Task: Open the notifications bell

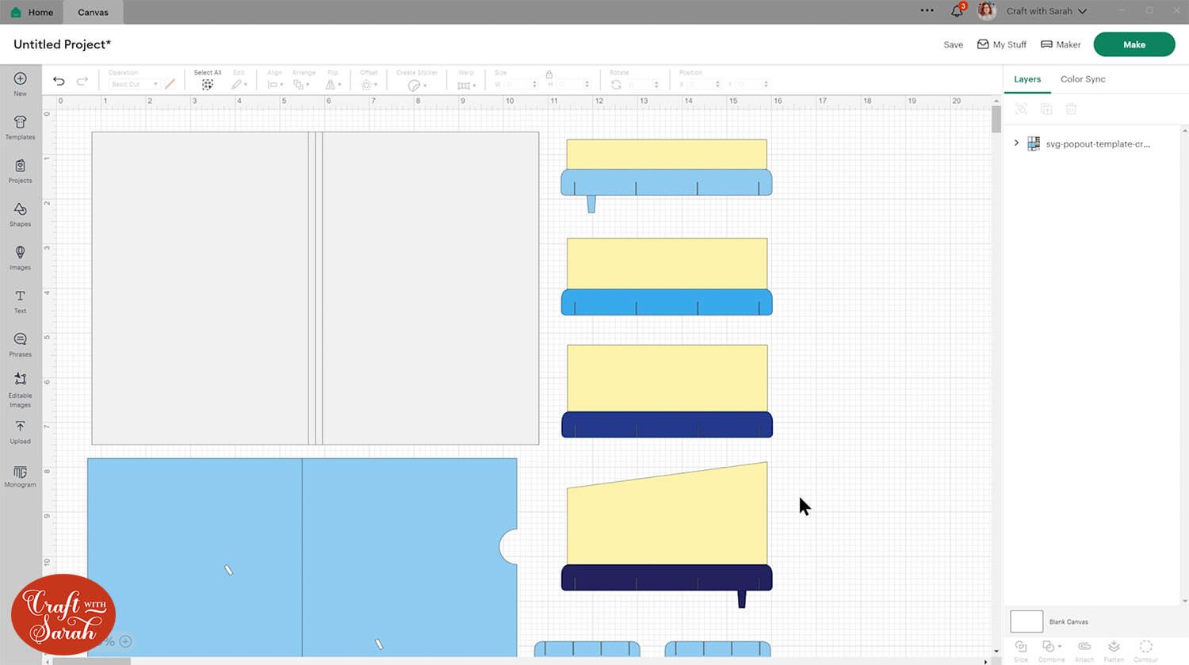Action: pyautogui.click(x=957, y=11)
